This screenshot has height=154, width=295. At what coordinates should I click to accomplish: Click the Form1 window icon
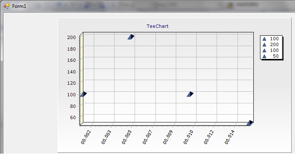click(x=6, y=6)
